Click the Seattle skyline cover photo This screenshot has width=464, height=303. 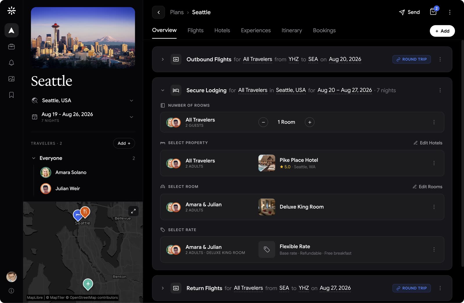[x=83, y=38]
